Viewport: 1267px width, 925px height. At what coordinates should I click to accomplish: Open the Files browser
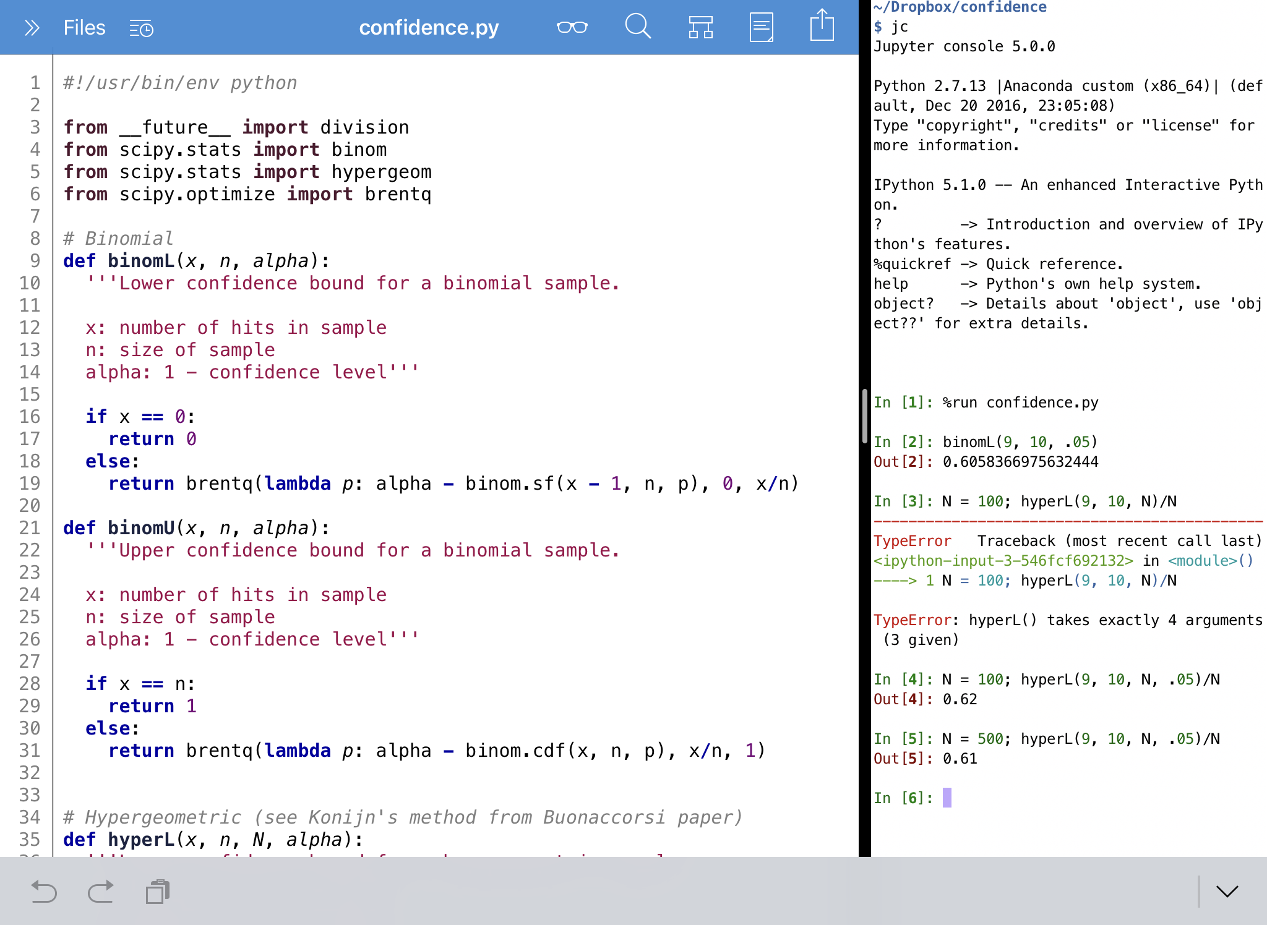(84, 28)
